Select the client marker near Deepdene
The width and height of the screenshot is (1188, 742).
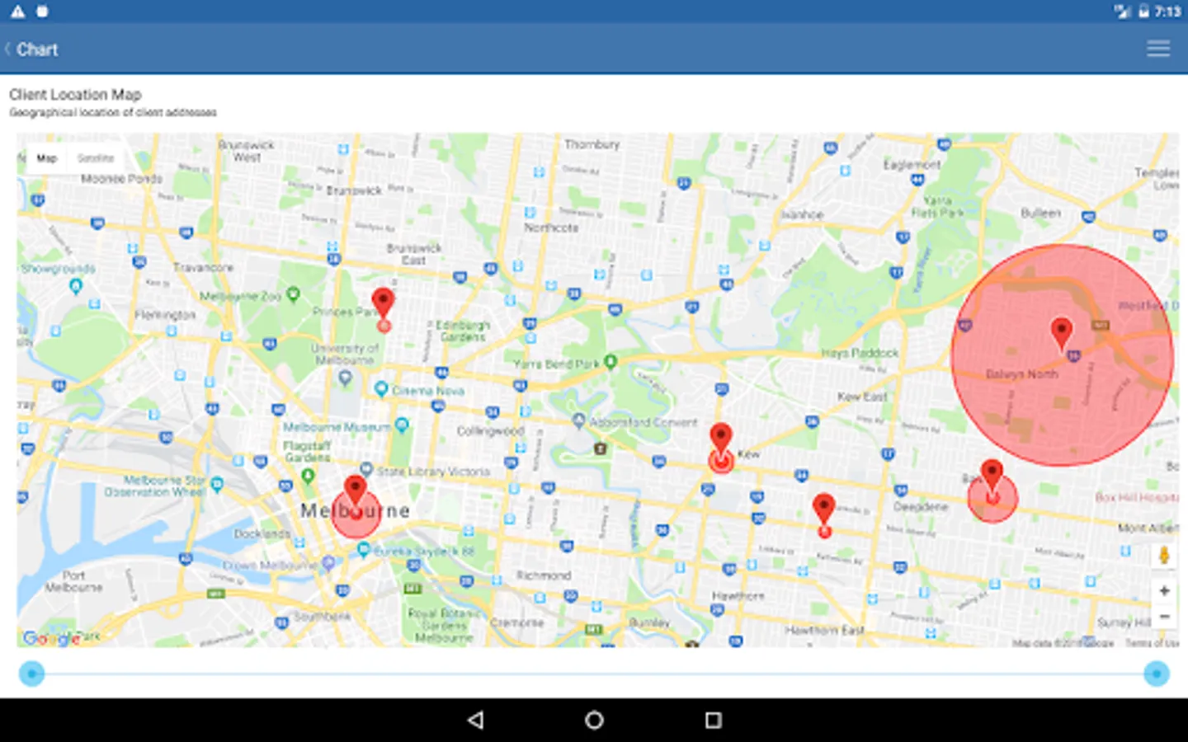[823, 505]
